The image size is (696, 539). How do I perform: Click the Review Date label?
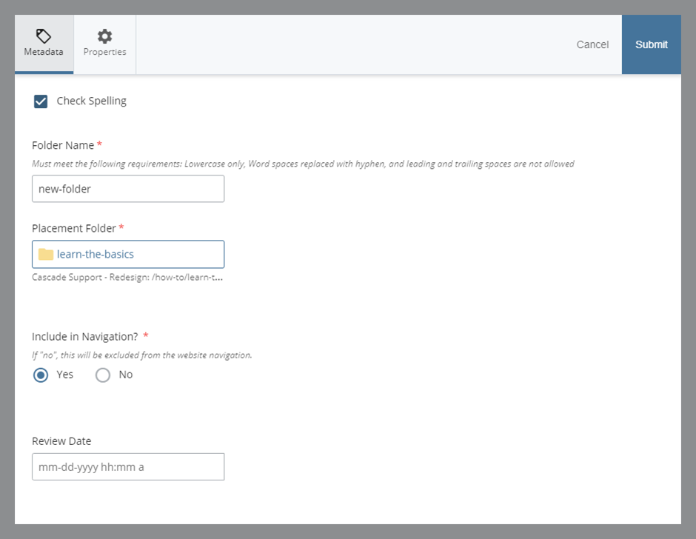[x=61, y=441]
